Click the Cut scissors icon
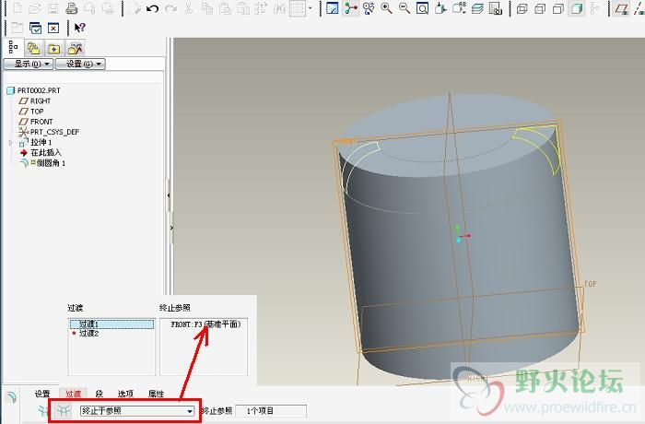This screenshot has width=645, height=424. click(188, 7)
